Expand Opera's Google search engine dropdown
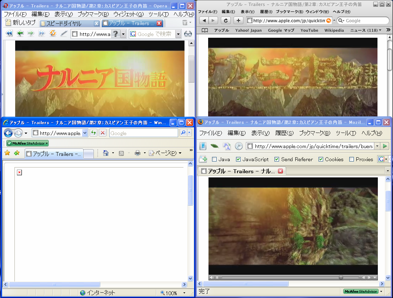This screenshot has width=393, height=298. tap(178, 34)
